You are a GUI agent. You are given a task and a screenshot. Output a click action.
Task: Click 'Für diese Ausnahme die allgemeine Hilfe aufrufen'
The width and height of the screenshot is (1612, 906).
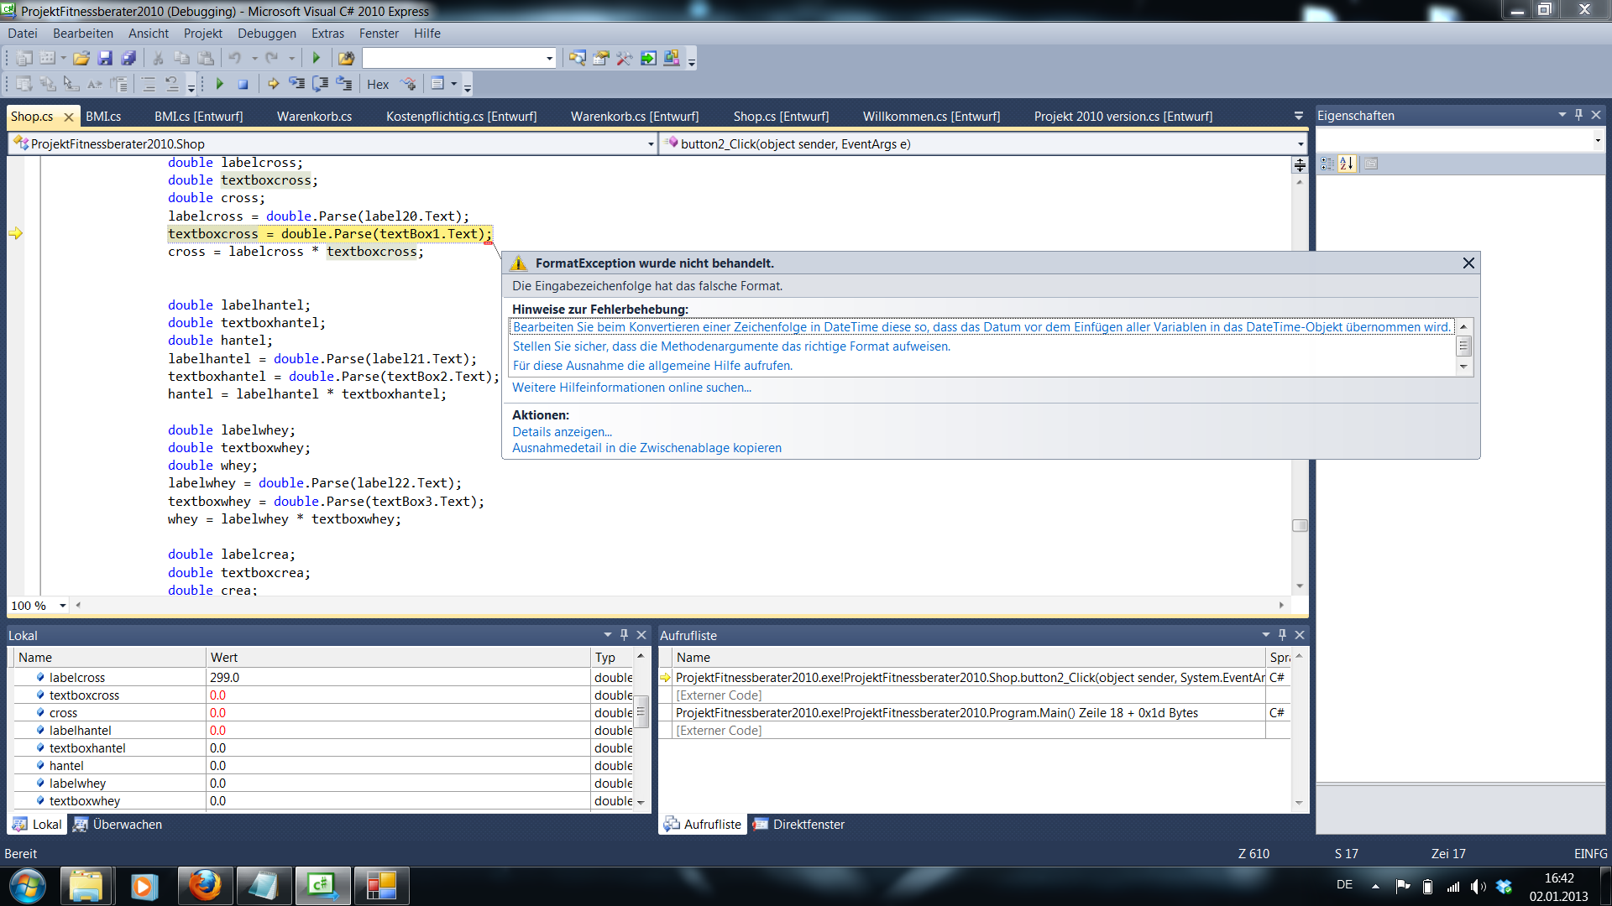652,366
